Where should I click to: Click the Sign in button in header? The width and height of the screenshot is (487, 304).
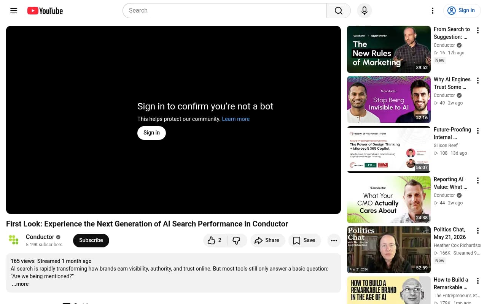[x=462, y=11]
